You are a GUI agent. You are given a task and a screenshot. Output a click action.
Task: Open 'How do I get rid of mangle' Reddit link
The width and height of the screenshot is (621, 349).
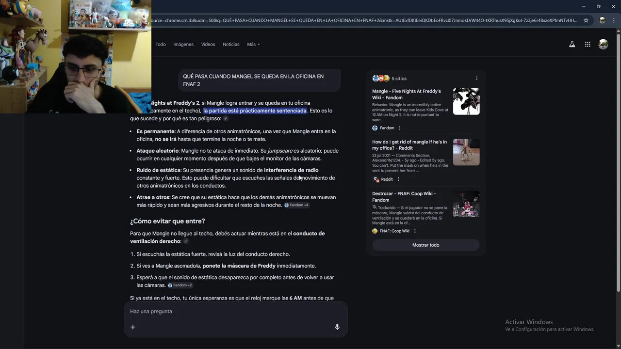tap(409, 145)
